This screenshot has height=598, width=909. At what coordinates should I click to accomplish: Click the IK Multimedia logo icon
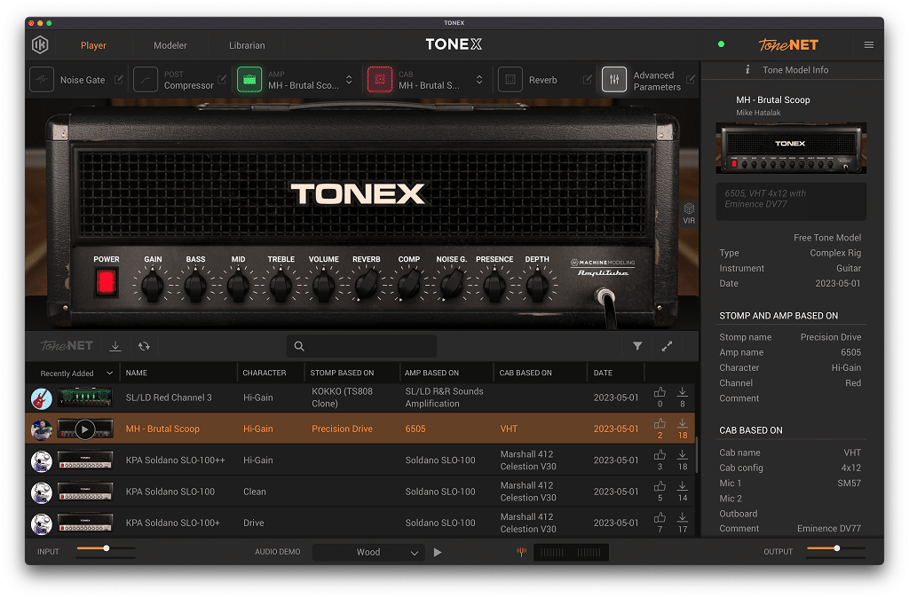(x=40, y=44)
